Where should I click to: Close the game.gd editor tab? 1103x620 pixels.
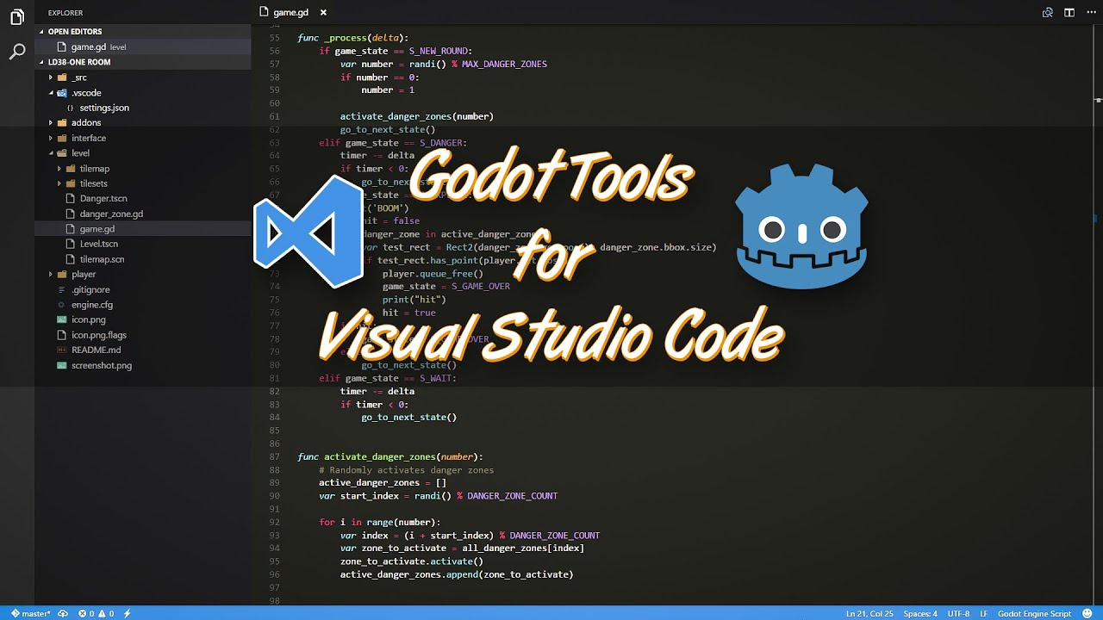coord(323,12)
